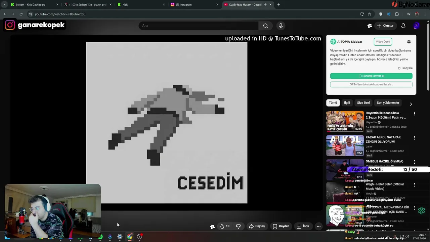
Task: Open the Jahor channel name link
Action: point(369,147)
